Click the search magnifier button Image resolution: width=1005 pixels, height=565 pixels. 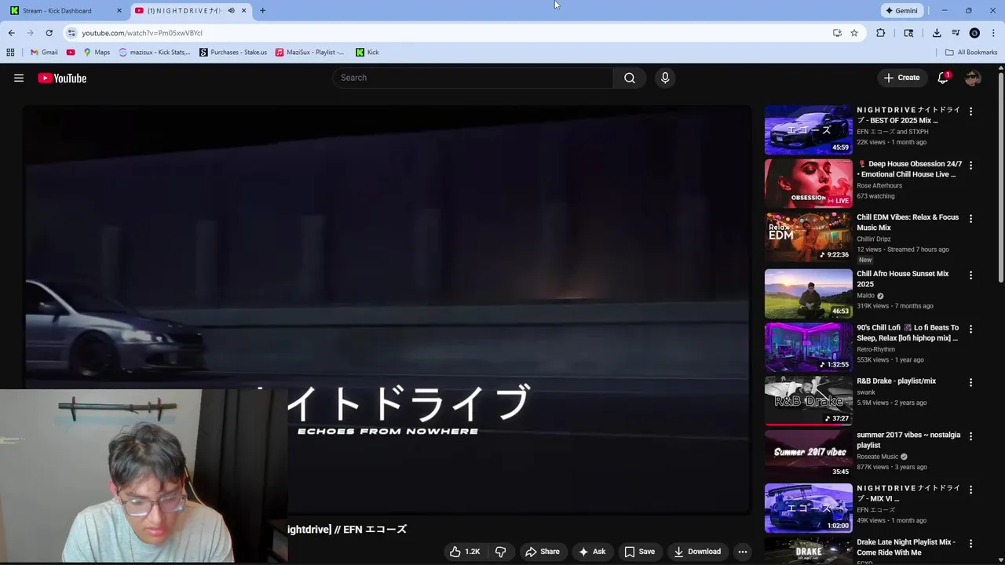coord(629,78)
